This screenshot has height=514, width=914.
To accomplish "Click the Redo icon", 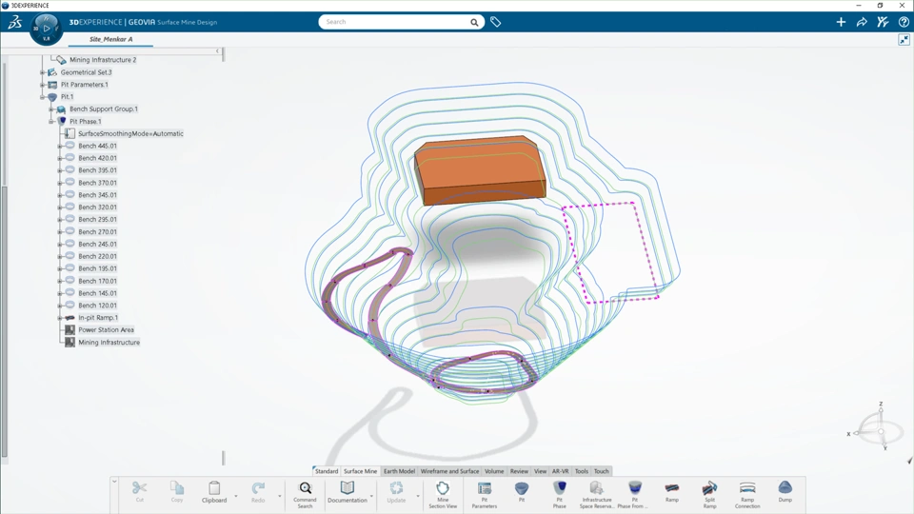I will click(x=258, y=488).
